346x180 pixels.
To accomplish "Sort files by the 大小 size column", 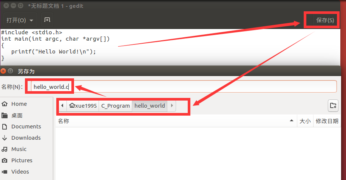I will [x=305, y=121].
